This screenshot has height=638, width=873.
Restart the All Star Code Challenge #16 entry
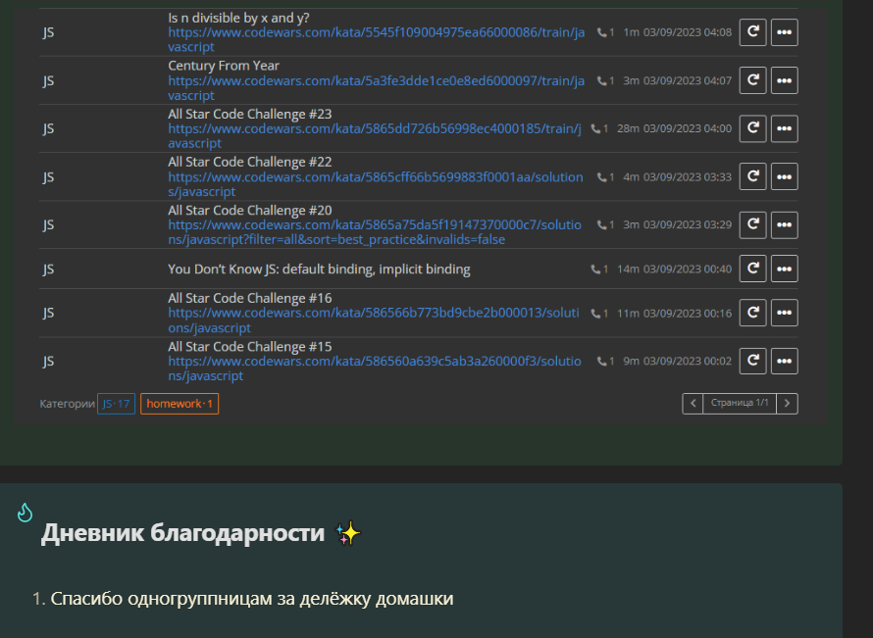click(751, 313)
